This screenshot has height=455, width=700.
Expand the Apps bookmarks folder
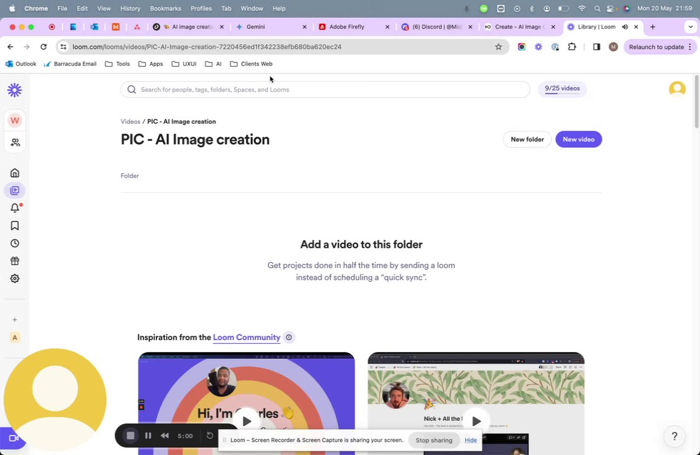[x=150, y=64]
